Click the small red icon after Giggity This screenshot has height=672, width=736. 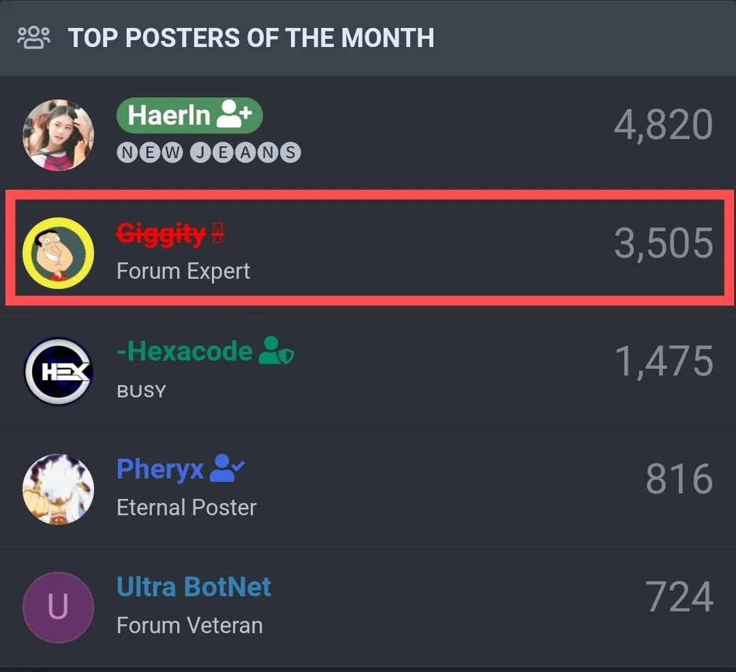[x=218, y=232]
